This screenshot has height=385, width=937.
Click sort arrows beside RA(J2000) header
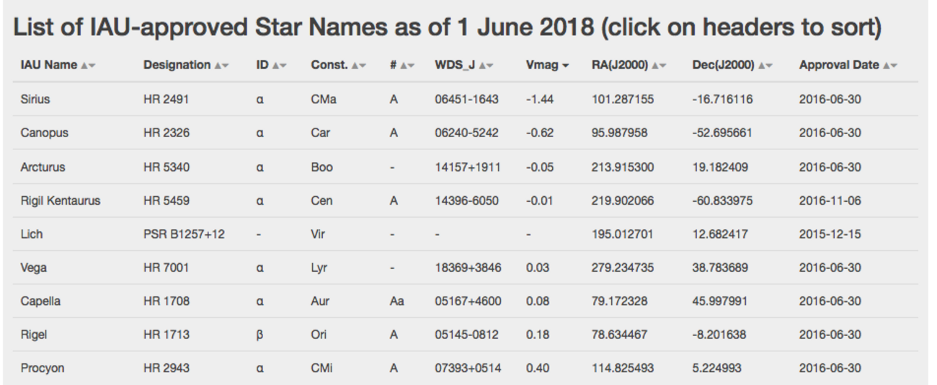tap(660, 66)
